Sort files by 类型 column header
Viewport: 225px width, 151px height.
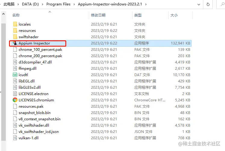[138, 15]
